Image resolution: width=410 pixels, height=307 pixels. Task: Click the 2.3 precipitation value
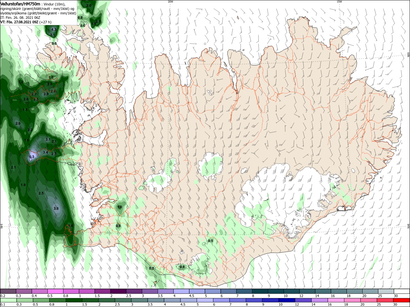(36, 99)
